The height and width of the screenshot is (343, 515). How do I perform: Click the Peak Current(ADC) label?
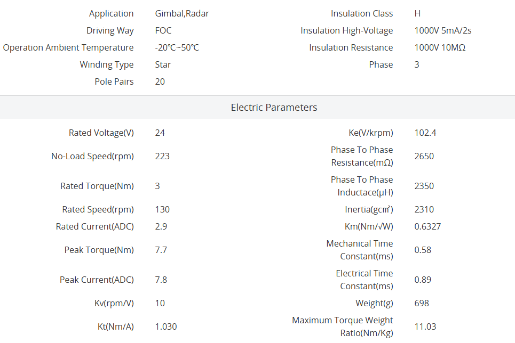pyautogui.click(x=97, y=280)
